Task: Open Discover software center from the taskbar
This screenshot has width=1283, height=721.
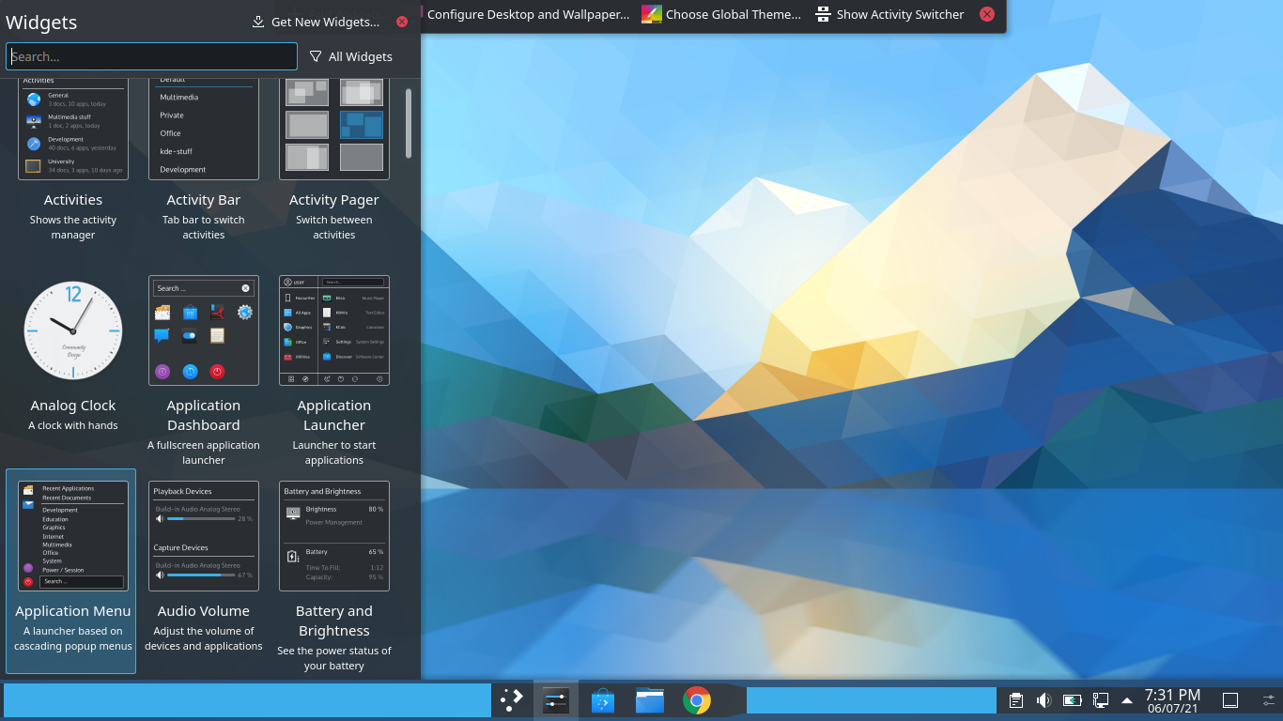Action: click(x=602, y=698)
